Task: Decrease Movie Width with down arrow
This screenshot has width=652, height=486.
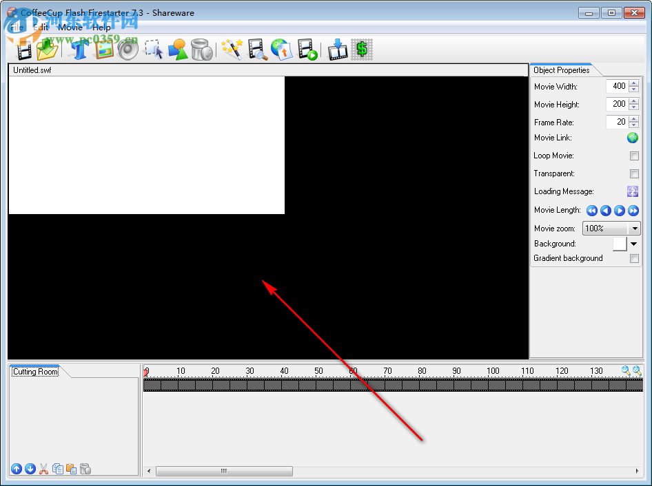Action: tap(633, 89)
